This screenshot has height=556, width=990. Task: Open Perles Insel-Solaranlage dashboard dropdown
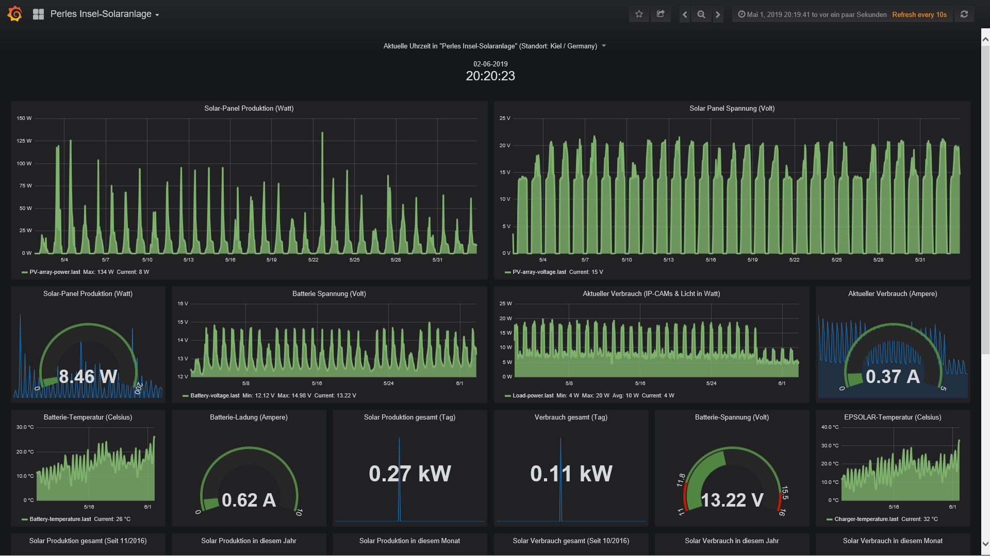coord(105,14)
